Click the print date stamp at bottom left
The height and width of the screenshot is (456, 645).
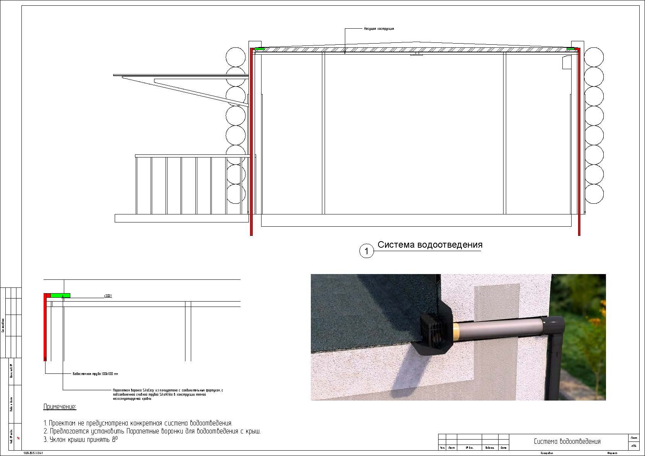(33, 453)
